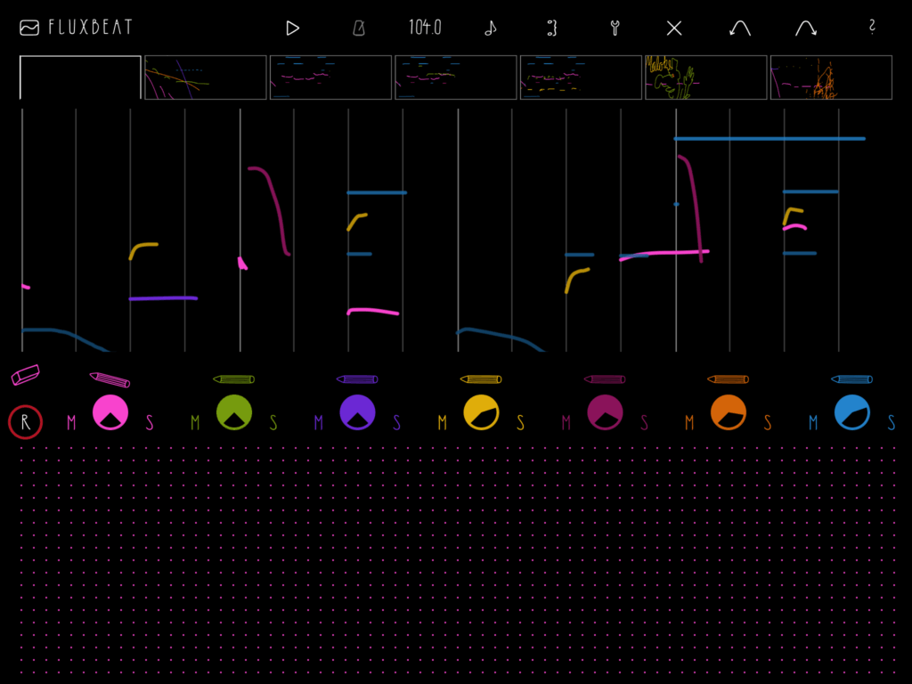This screenshot has height=684, width=912.
Task: Click the redo curved arrow
Action: (x=806, y=28)
